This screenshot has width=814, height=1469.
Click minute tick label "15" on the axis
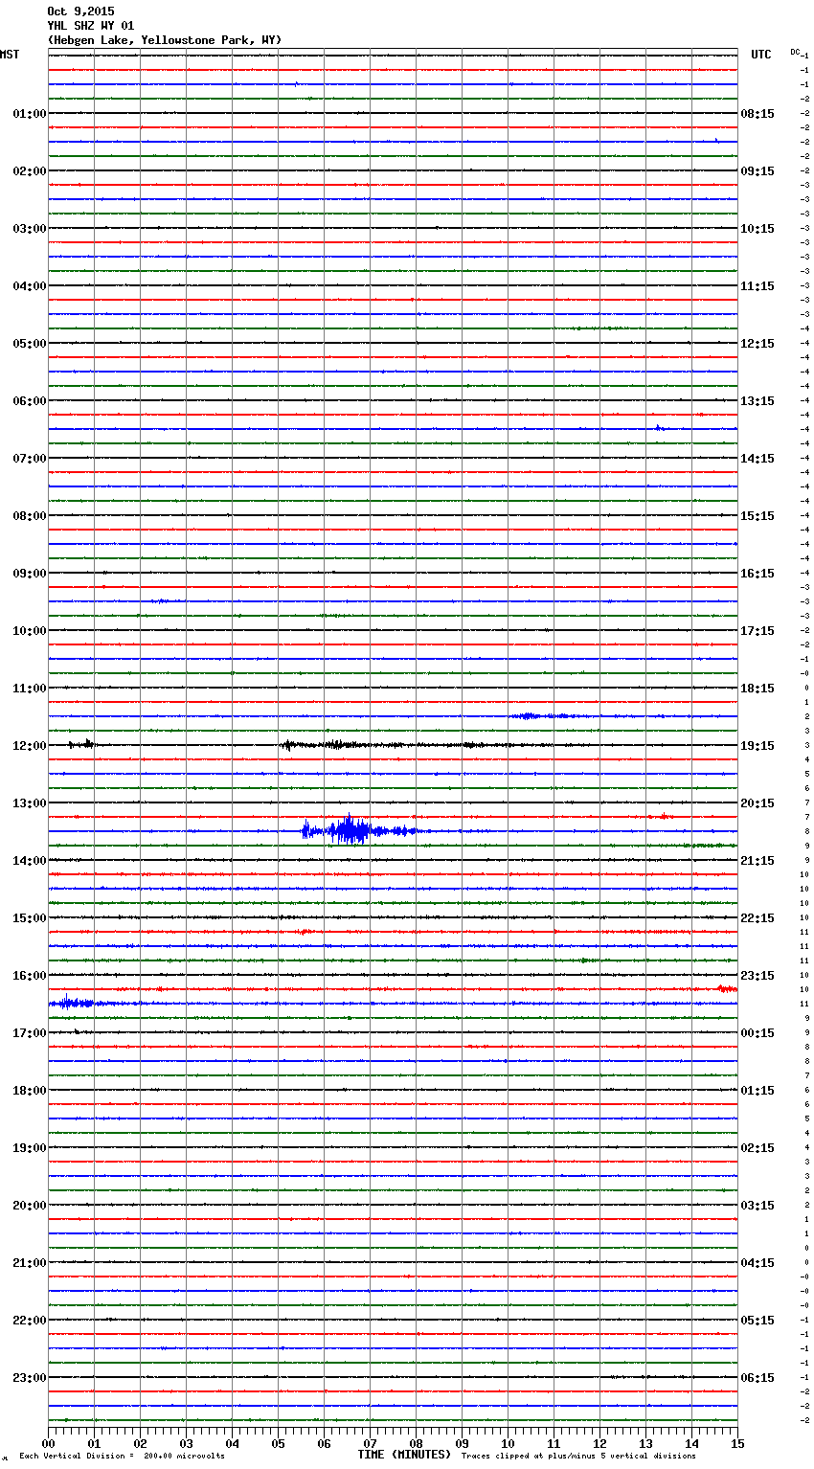point(737,1443)
